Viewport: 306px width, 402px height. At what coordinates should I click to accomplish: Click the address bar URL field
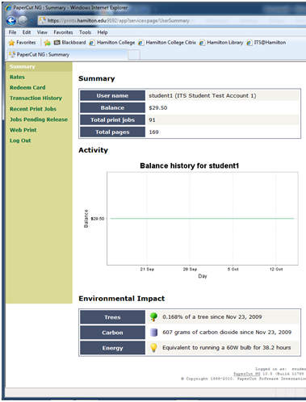coord(172,21)
